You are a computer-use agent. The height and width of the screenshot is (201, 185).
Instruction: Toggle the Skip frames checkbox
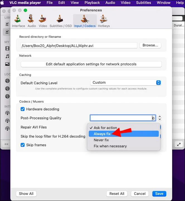pyautogui.click(x=23, y=145)
